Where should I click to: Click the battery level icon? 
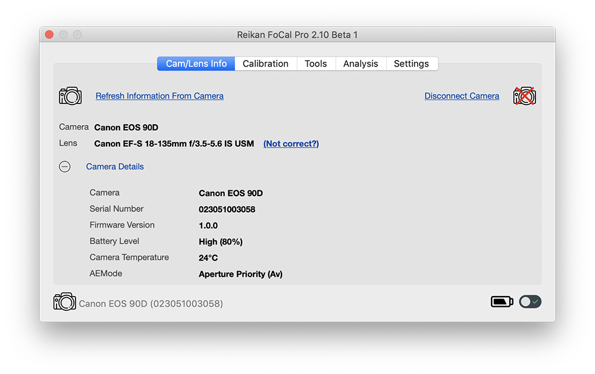(x=502, y=302)
